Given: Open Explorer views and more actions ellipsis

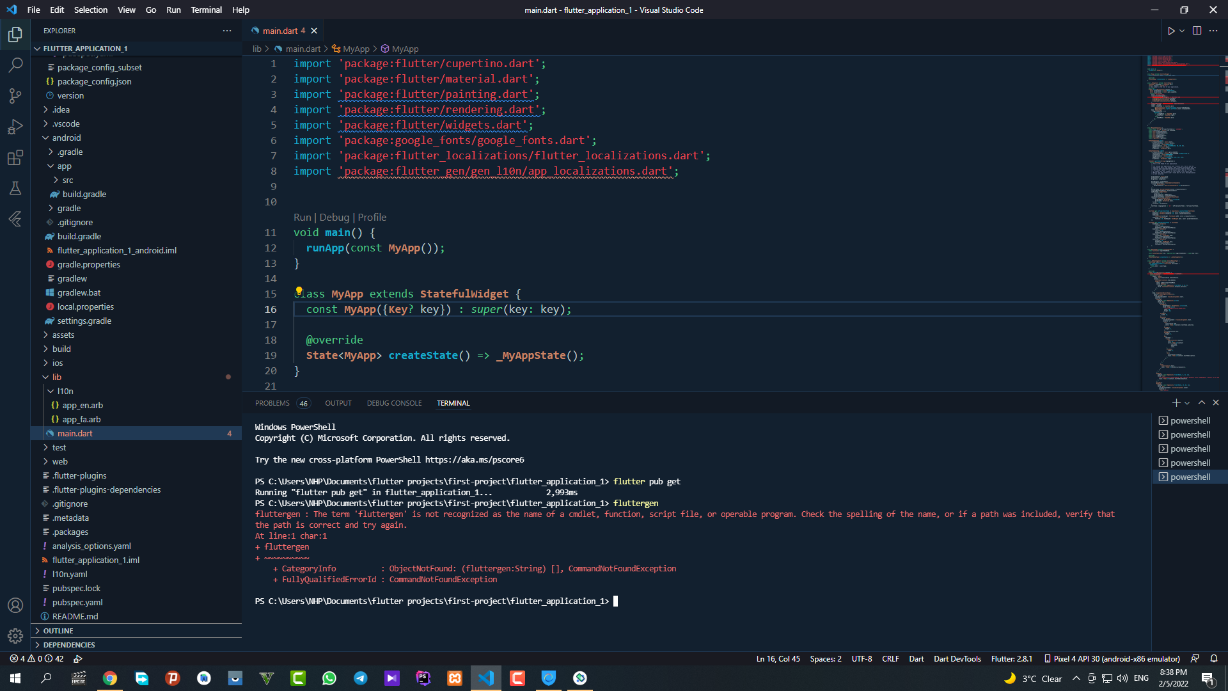Looking at the screenshot, I should (x=227, y=31).
